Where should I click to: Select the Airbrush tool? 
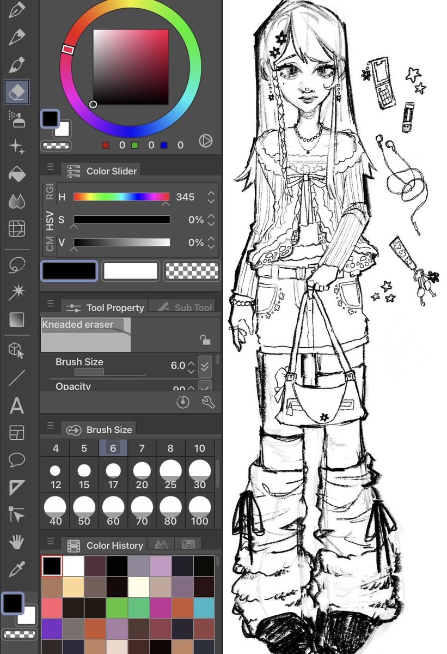(x=17, y=119)
